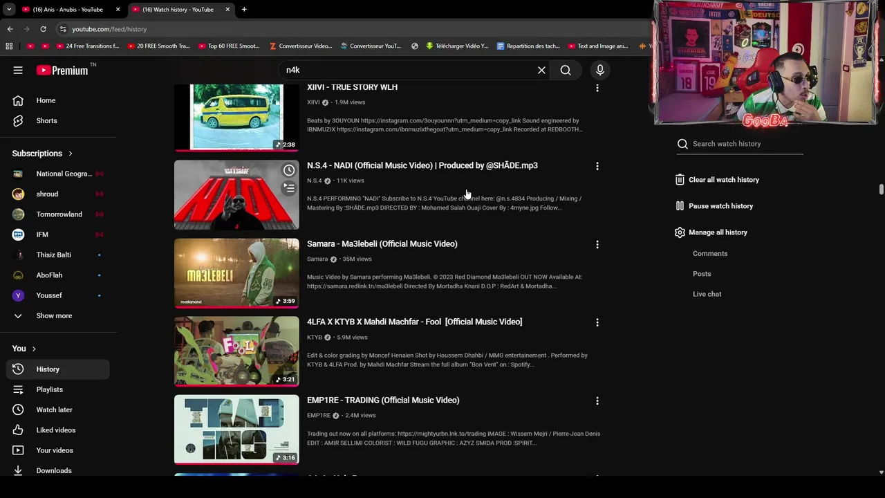Open the tab search dropdown arrow

tap(9, 10)
